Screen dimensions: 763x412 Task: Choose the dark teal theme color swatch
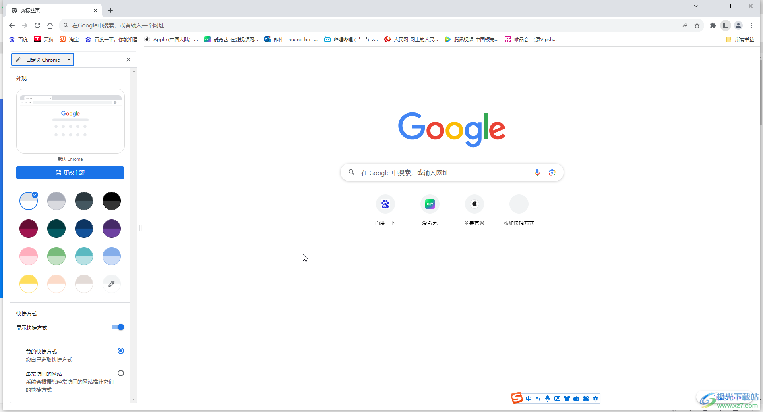click(56, 229)
